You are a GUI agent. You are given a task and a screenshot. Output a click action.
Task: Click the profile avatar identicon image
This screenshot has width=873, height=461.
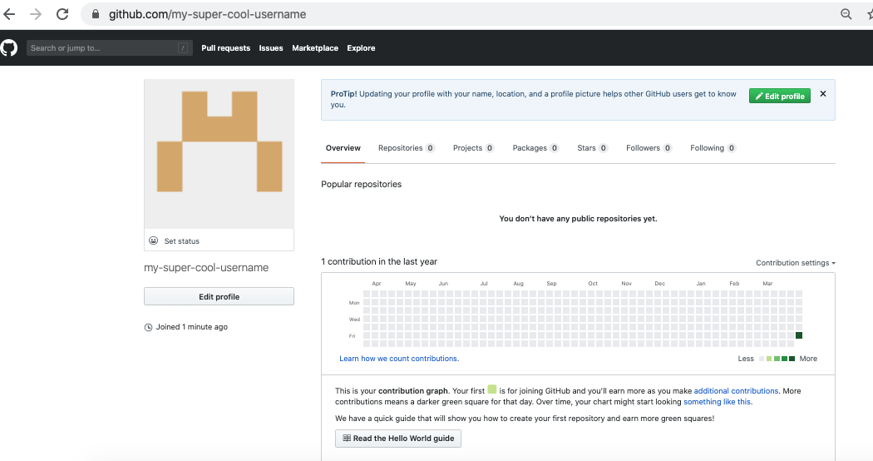219,154
